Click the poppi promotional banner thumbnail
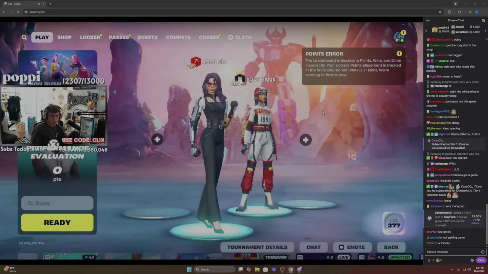488x274 pixels. (x=58, y=67)
